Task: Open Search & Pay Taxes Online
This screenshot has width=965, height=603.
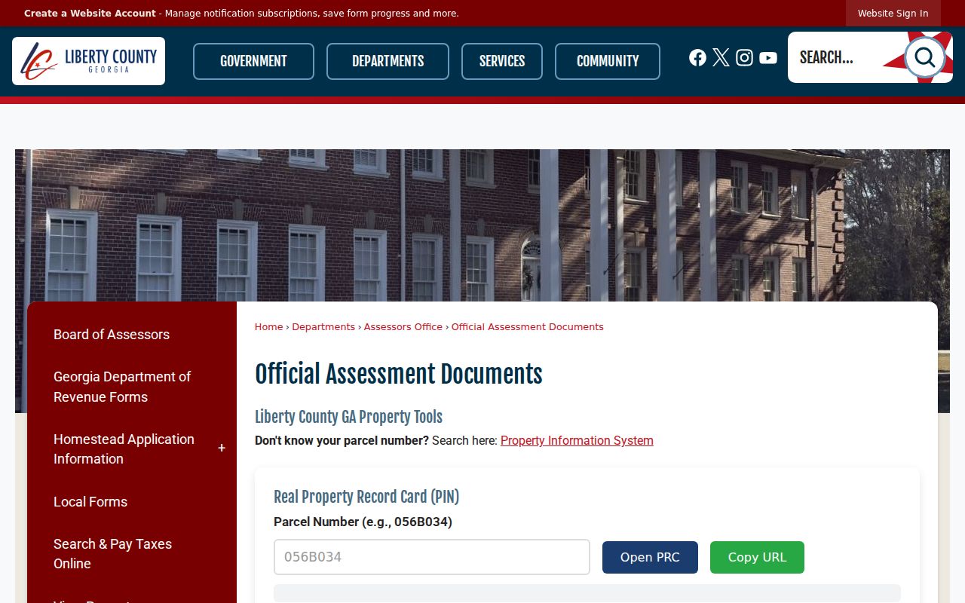Action: coord(112,554)
